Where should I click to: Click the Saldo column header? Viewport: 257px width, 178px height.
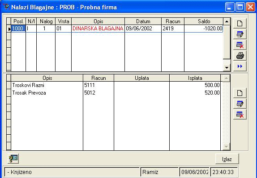coord(204,21)
